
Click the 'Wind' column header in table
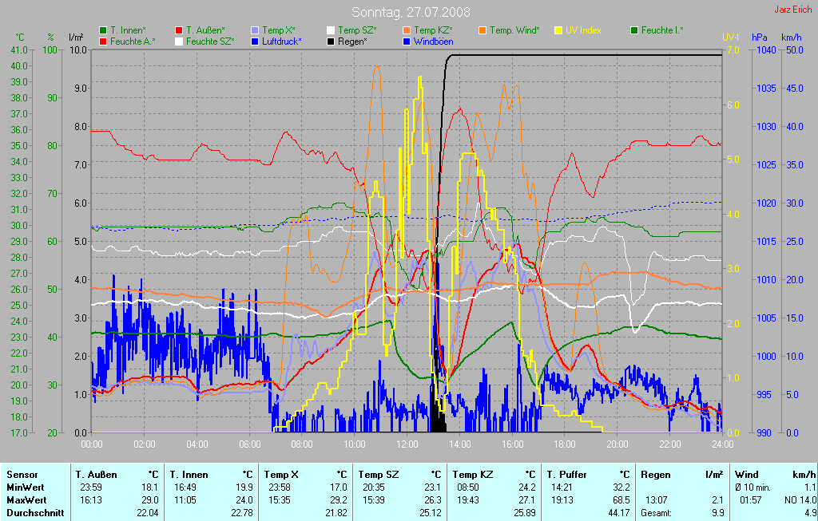(x=747, y=475)
